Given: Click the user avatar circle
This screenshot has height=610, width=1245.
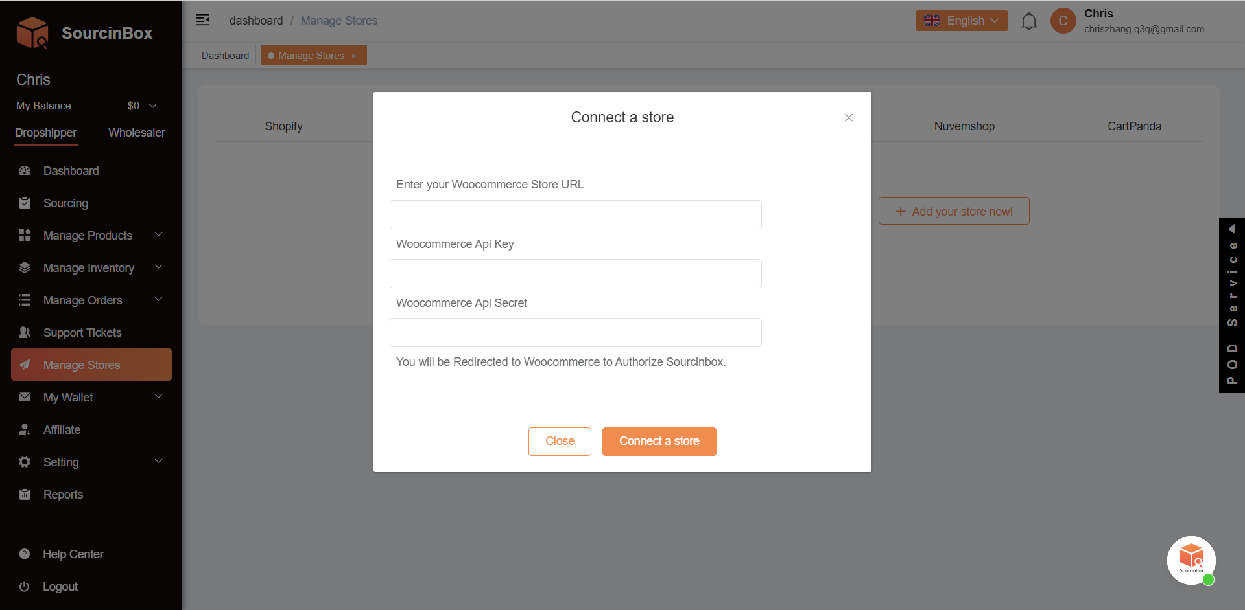Looking at the screenshot, I should click(1063, 21).
